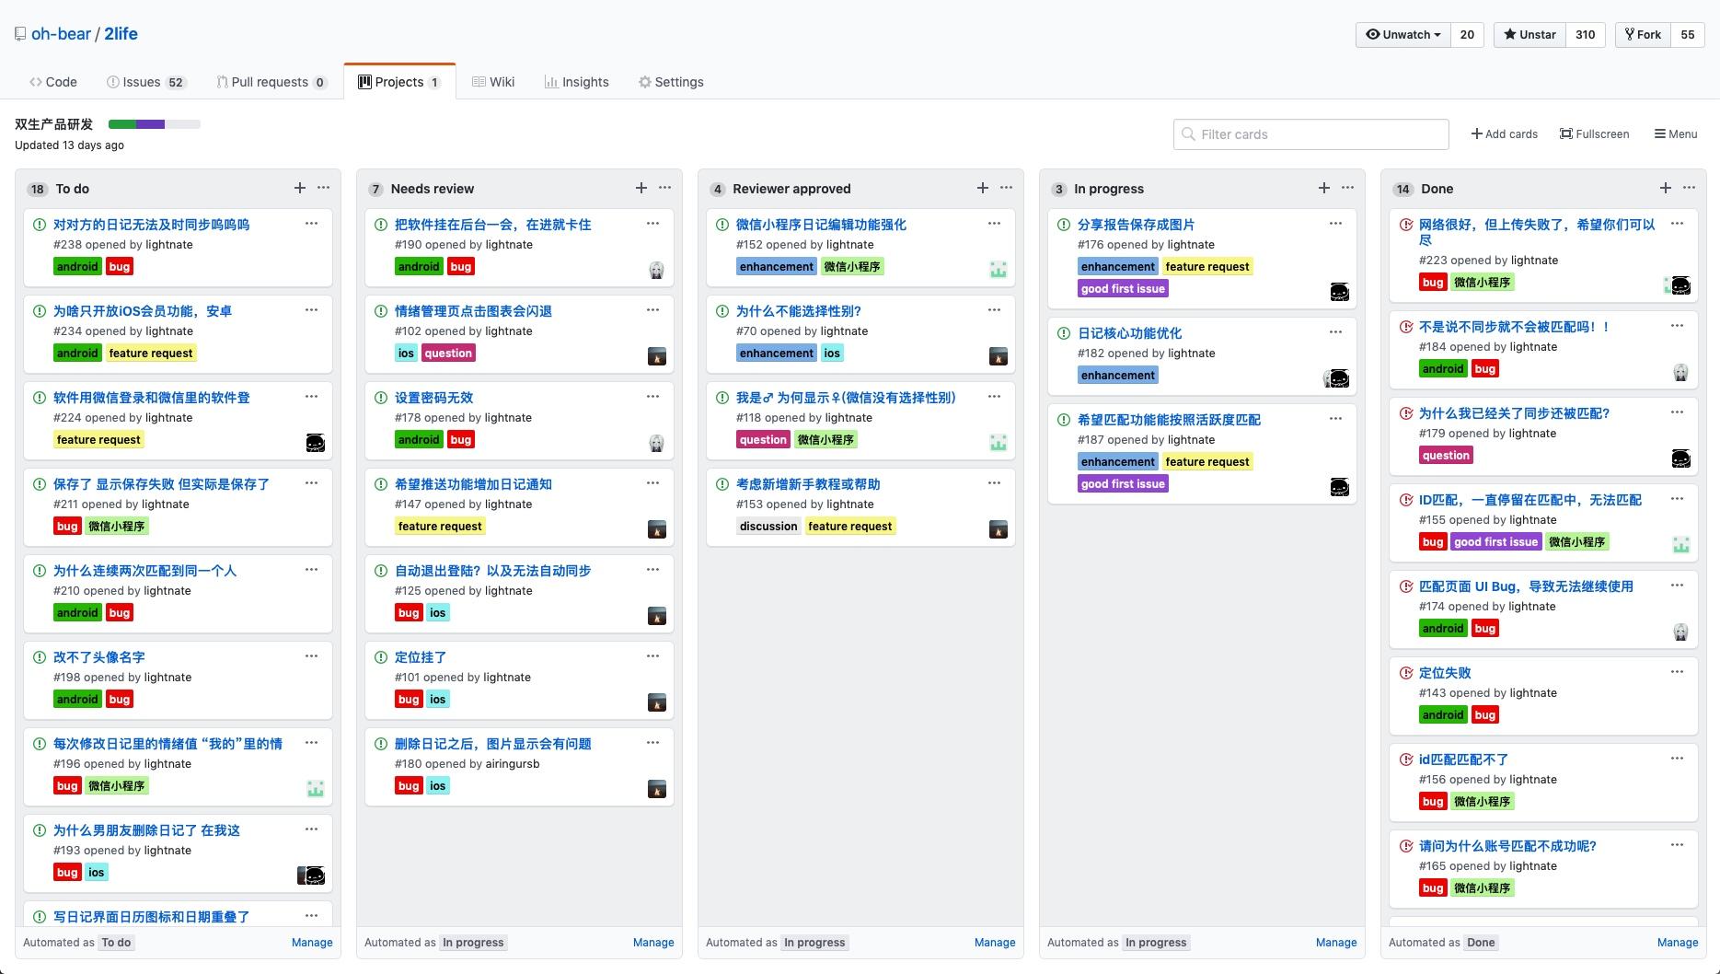Add a card to the To do column
The image size is (1720, 974).
(x=300, y=188)
